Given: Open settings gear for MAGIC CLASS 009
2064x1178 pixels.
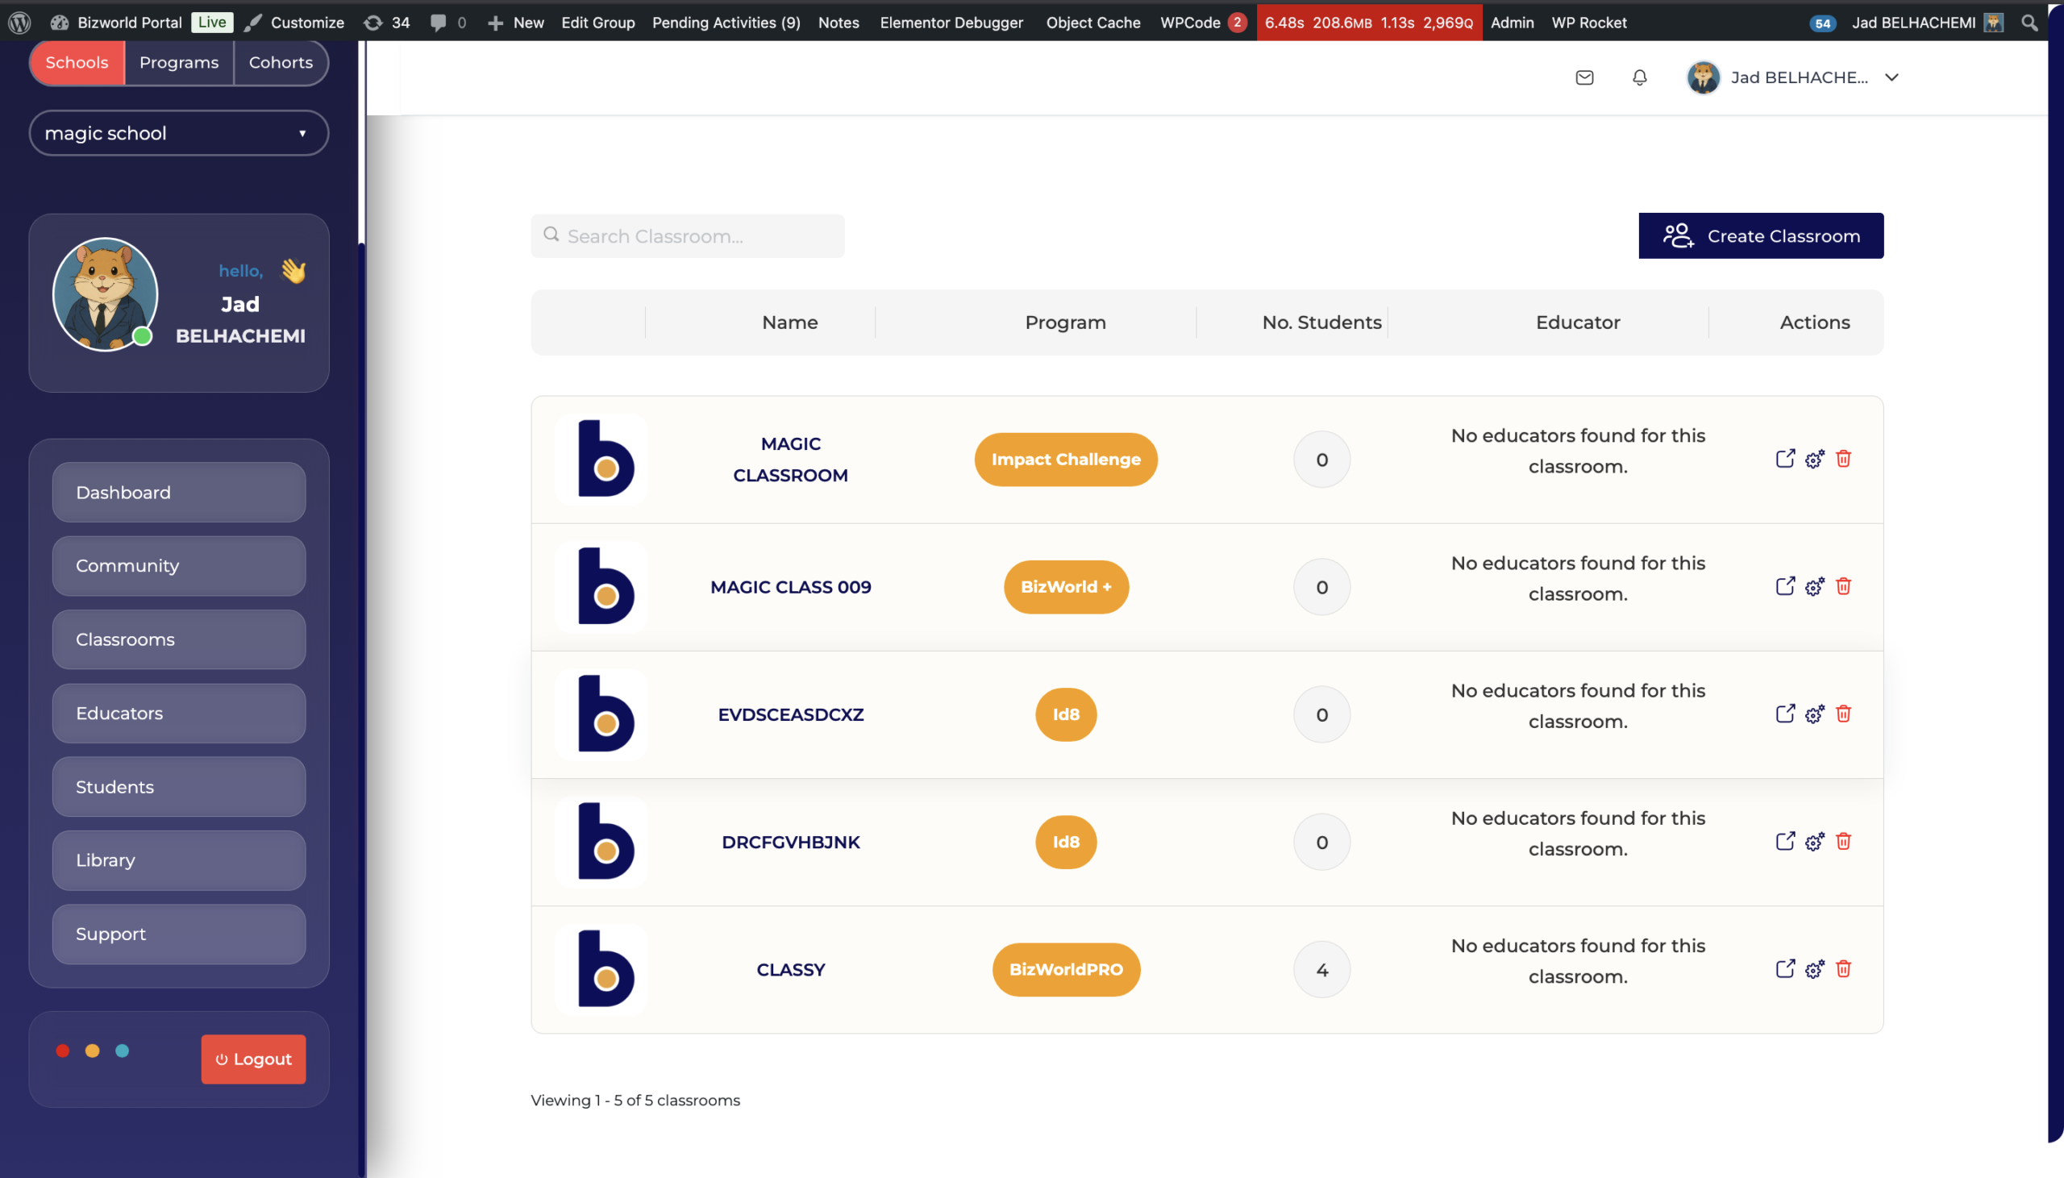Looking at the screenshot, I should click(1814, 586).
